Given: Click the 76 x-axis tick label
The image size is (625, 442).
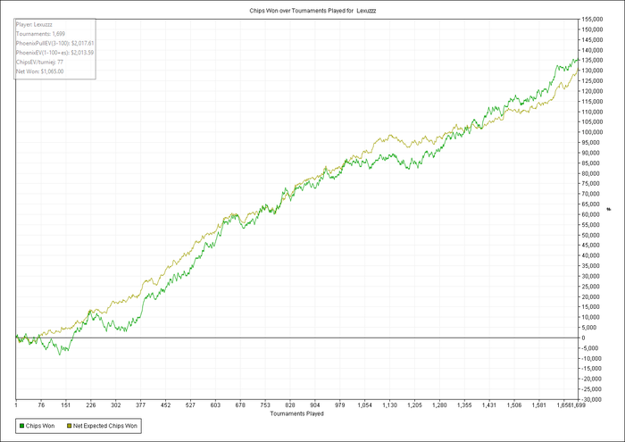Looking at the screenshot, I should pyautogui.click(x=41, y=405).
